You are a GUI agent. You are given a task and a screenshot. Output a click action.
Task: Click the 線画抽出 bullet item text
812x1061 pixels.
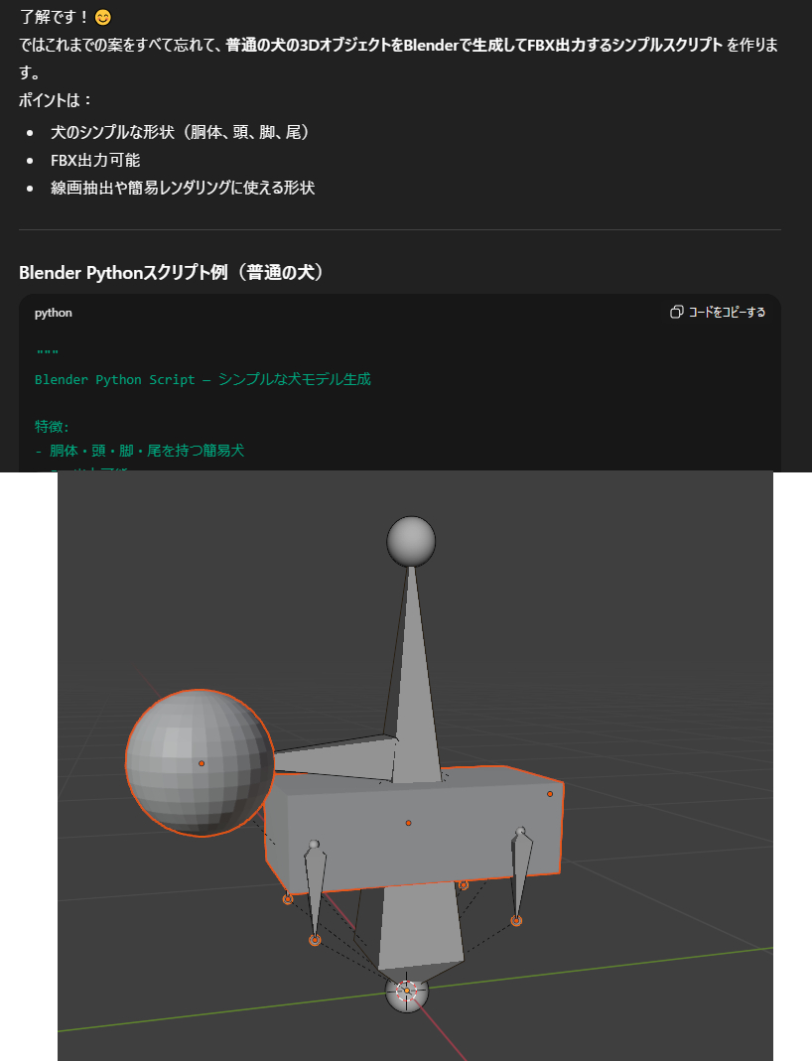click(183, 188)
